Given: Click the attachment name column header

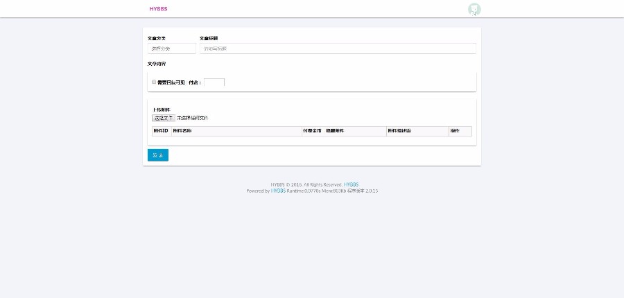Looking at the screenshot, I should pos(237,131).
